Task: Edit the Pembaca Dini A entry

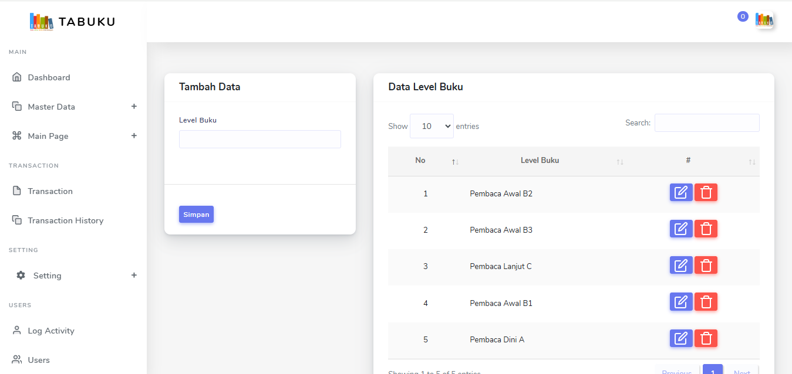Action: click(x=680, y=338)
